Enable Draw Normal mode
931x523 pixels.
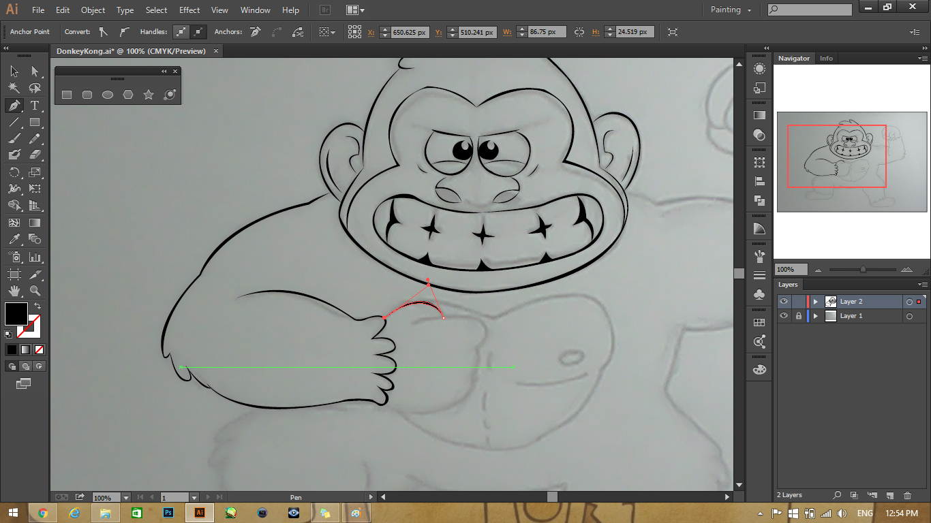(x=12, y=366)
